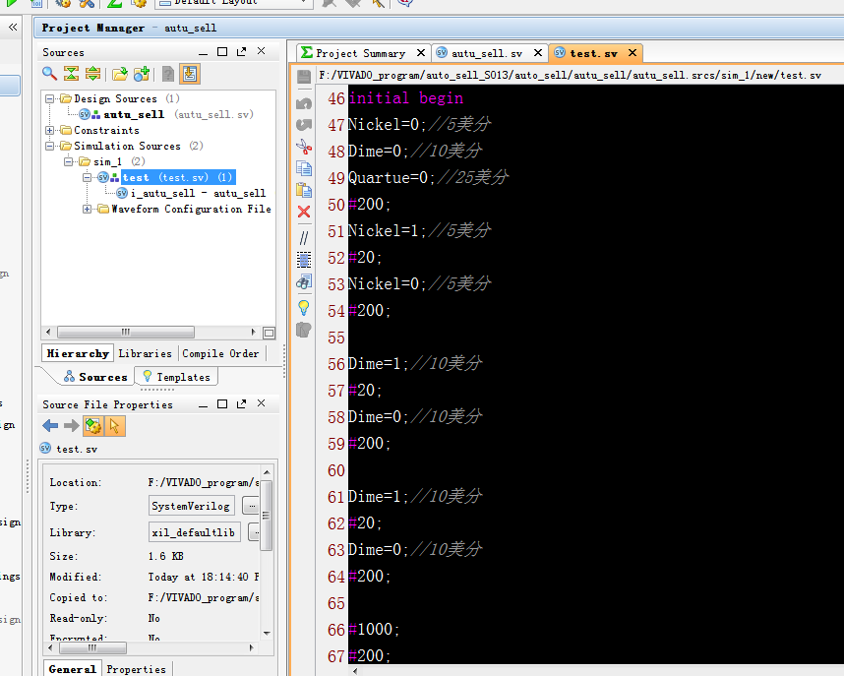Click Expand All in Sources toolbar
The image size is (844, 676).
pyautogui.click(x=93, y=74)
